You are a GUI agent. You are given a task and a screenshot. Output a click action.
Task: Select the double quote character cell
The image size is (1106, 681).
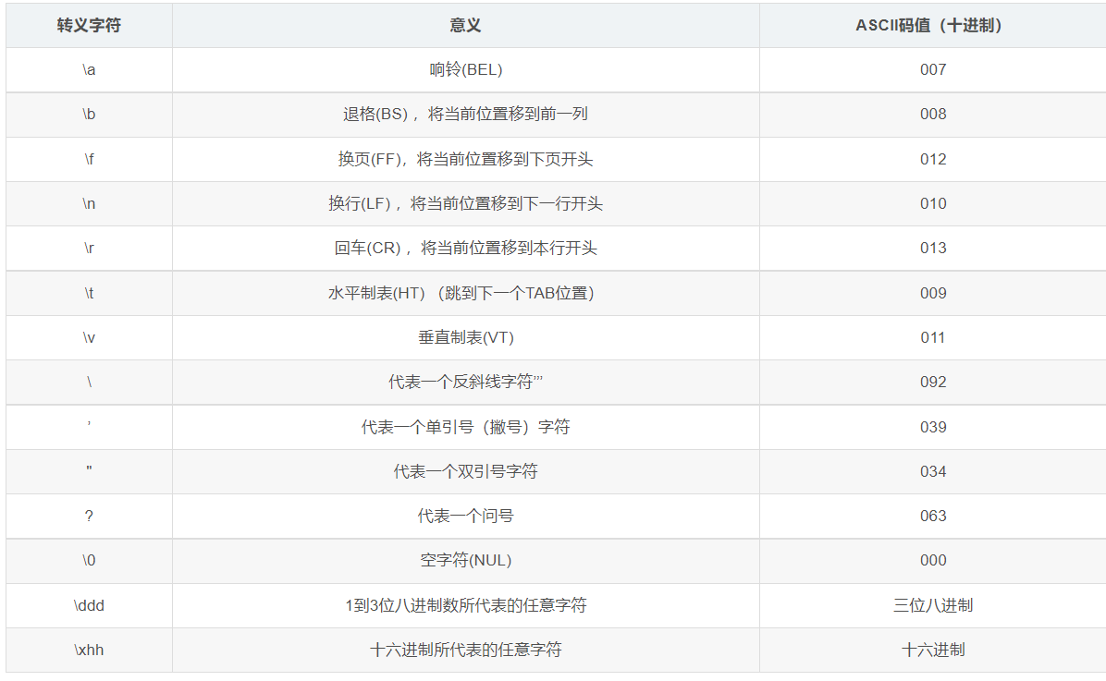coord(89,471)
